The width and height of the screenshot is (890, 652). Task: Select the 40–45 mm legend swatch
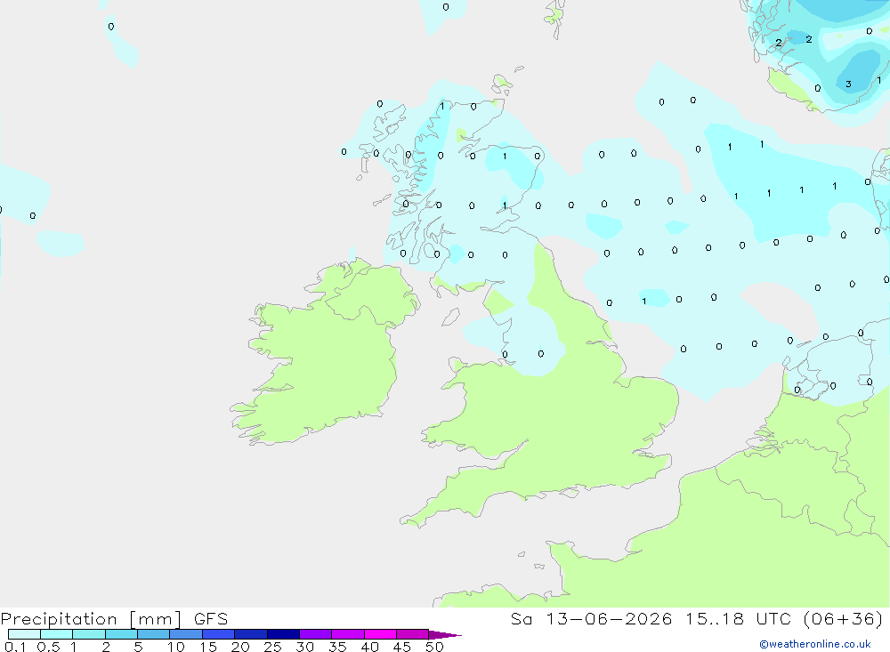click(x=380, y=634)
